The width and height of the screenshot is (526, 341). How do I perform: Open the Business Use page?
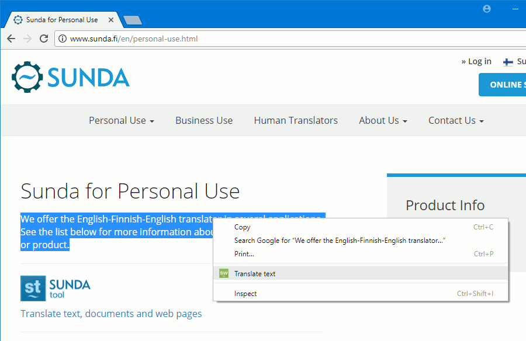tap(204, 120)
